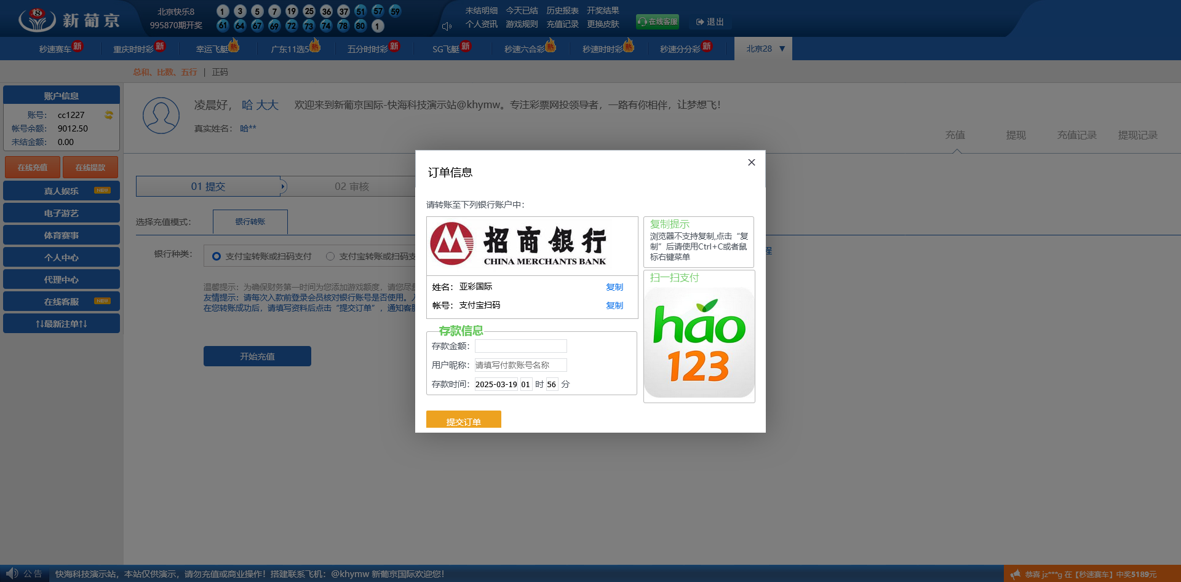1181x582 pixels.
Task: Open 开奖结果 in the header
Action: (603, 10)
